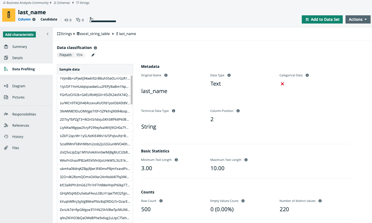The height and width of the screenshot is (223, 372).
Task: Click the tags count icon in header
Action: coord(66,20)
